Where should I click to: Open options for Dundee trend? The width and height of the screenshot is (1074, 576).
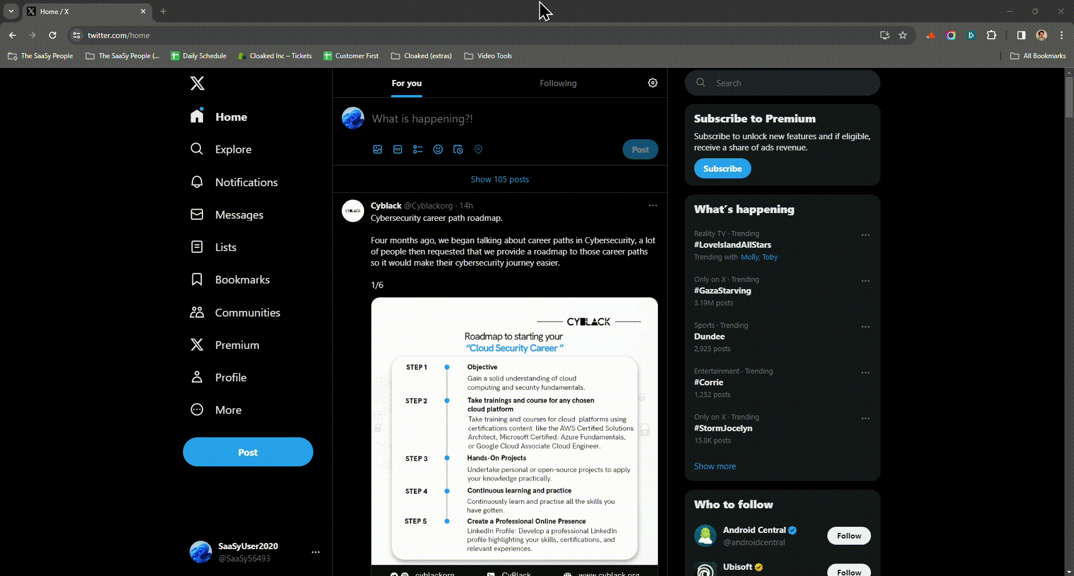[x=865, y=327]
